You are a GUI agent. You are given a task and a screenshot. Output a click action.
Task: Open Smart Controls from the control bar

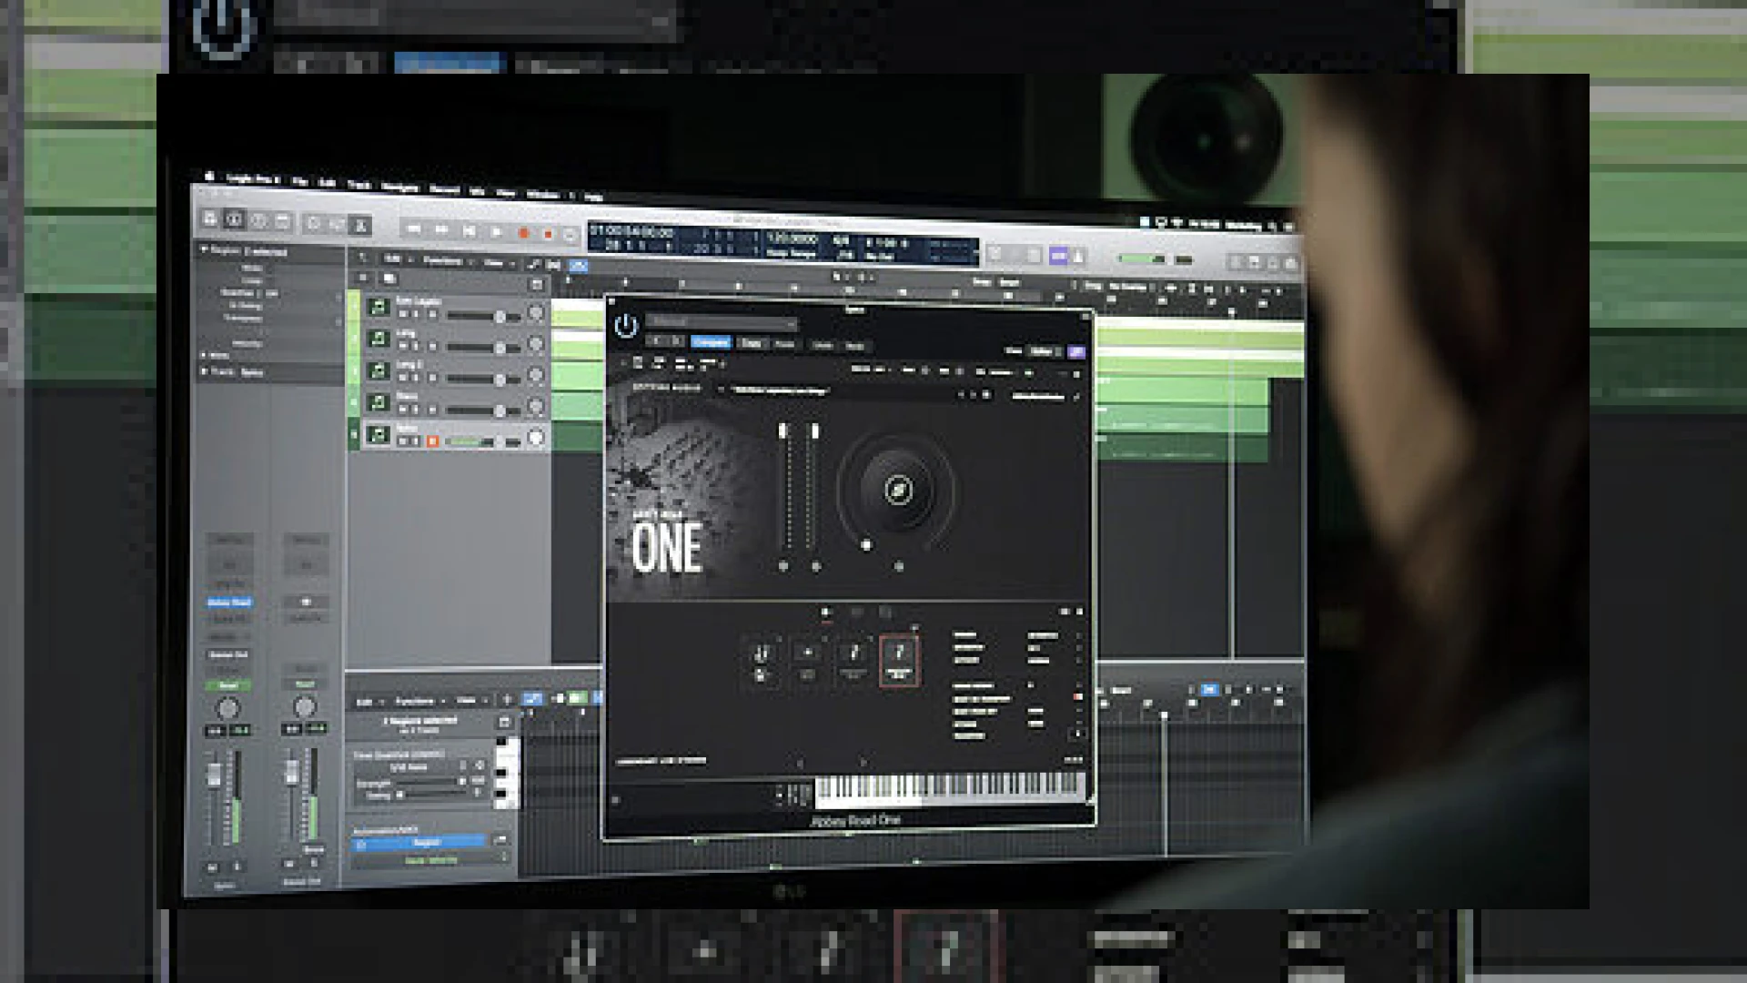coord(314,223)
